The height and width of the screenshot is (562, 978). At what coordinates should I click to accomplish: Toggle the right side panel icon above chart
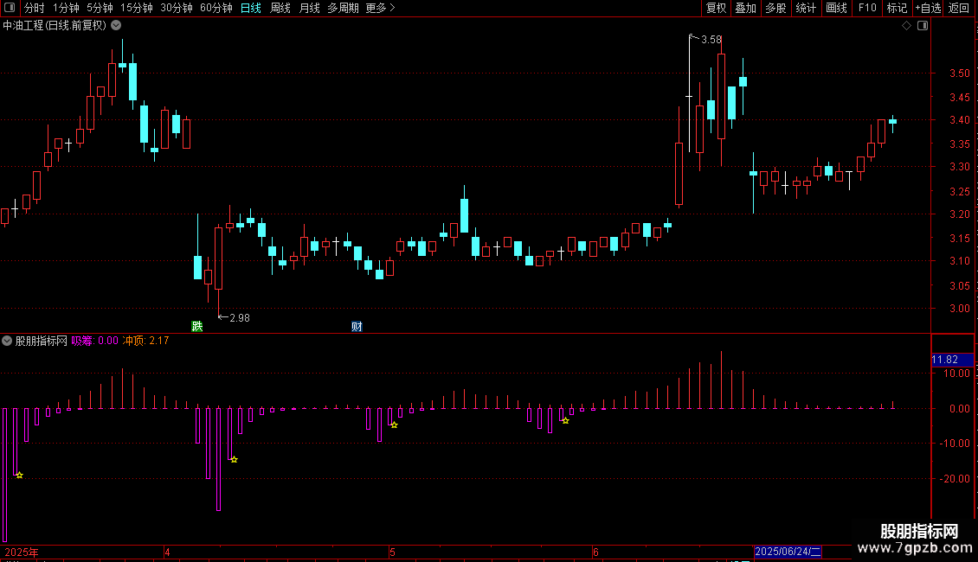pos(923,26)
